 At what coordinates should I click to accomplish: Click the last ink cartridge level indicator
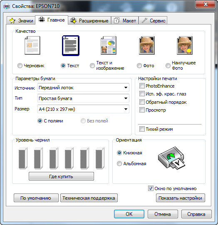pyautogui.click(x=100, y=158)
